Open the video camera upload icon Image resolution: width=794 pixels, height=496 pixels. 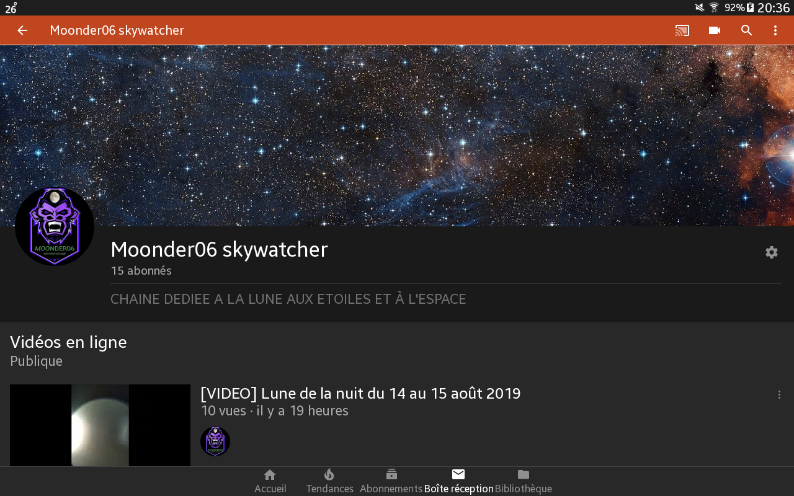[715, 30]
